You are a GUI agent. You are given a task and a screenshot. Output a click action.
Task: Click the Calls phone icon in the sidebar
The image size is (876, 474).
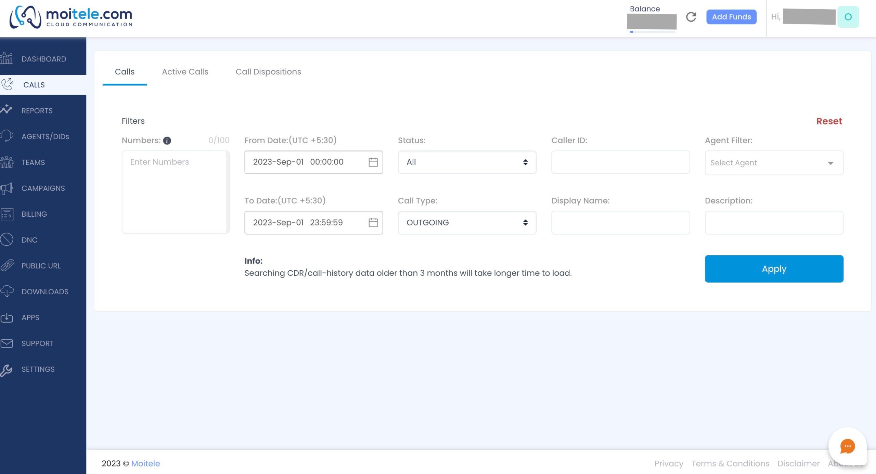coord(7,84)
